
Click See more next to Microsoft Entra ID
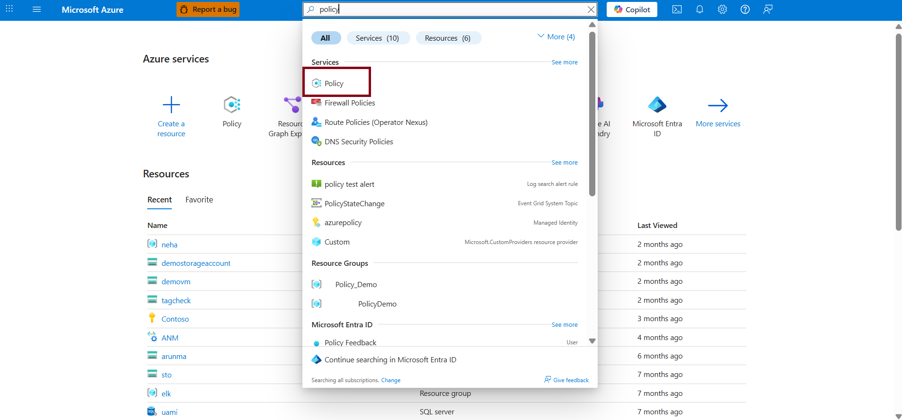point(565,325)
